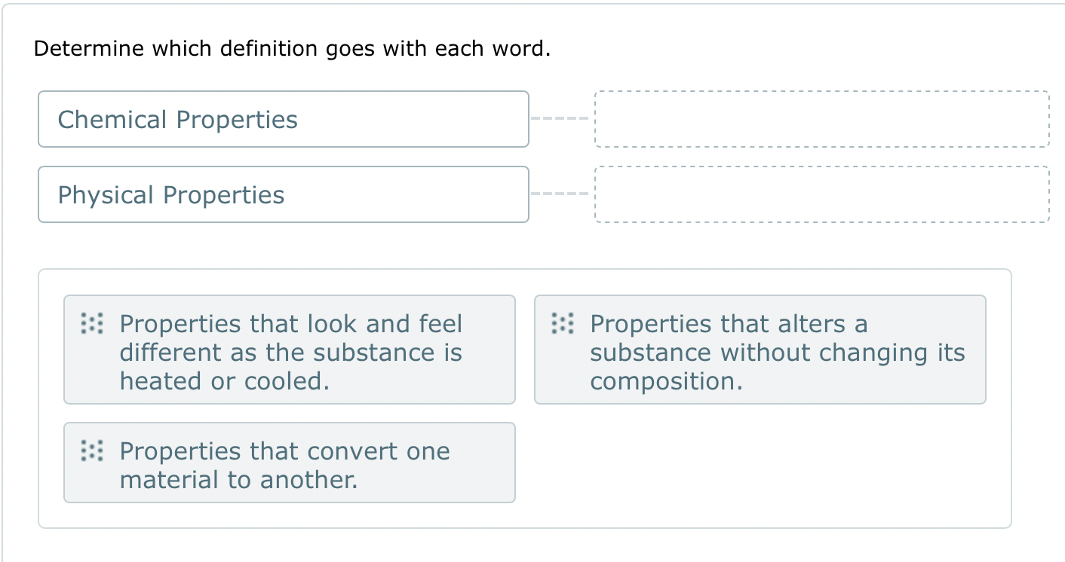Click the drag handle on 'Properties that alters a substance' card
This screenshot has height=562, width=1065.
(562, 325)
